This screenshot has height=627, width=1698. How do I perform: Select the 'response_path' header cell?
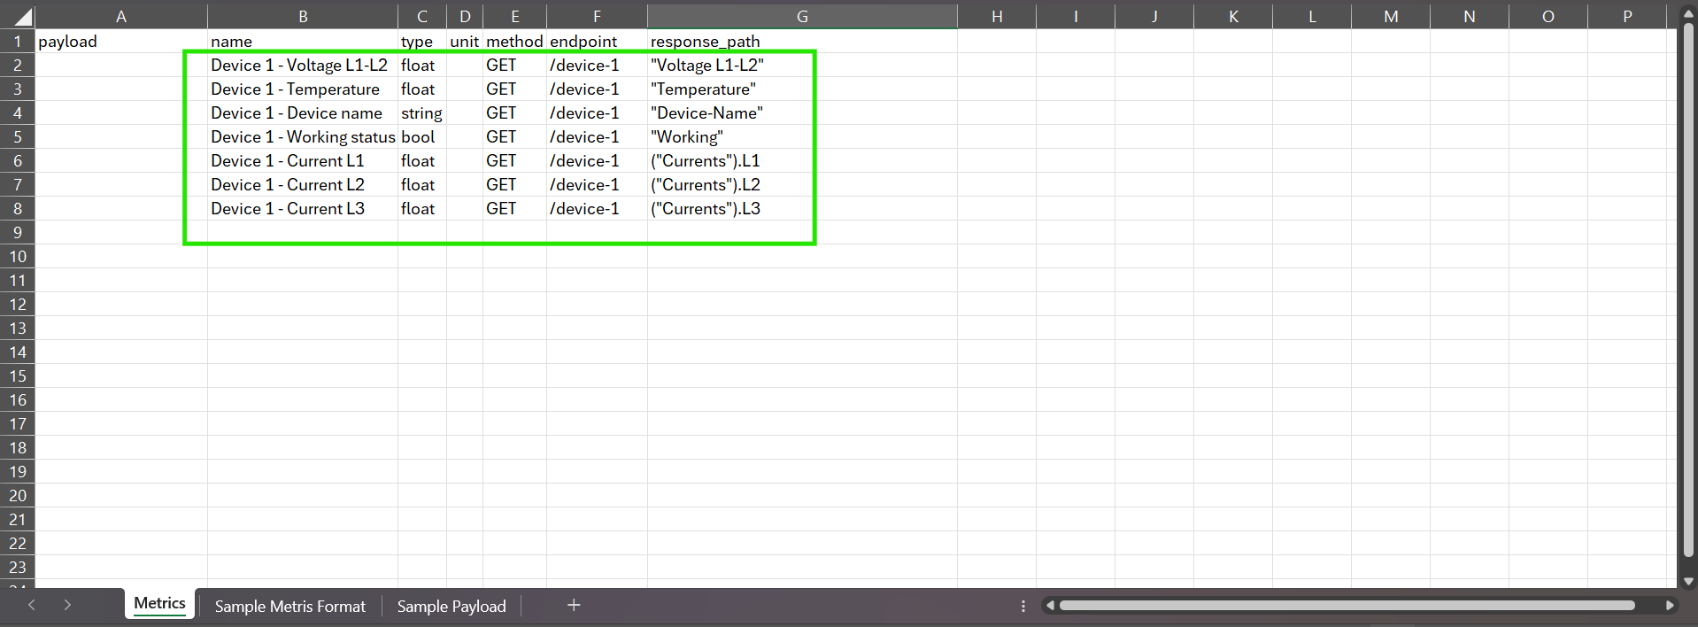tap(802, 41)
